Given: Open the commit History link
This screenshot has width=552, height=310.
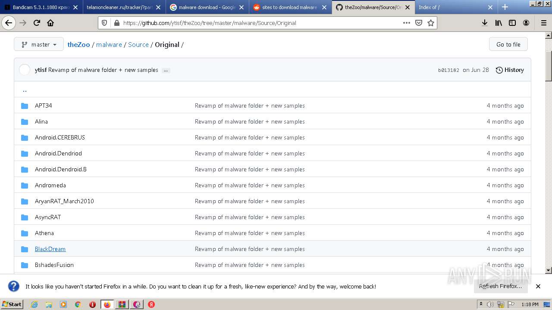Looking at the screenshot, I should pos(510,70).
